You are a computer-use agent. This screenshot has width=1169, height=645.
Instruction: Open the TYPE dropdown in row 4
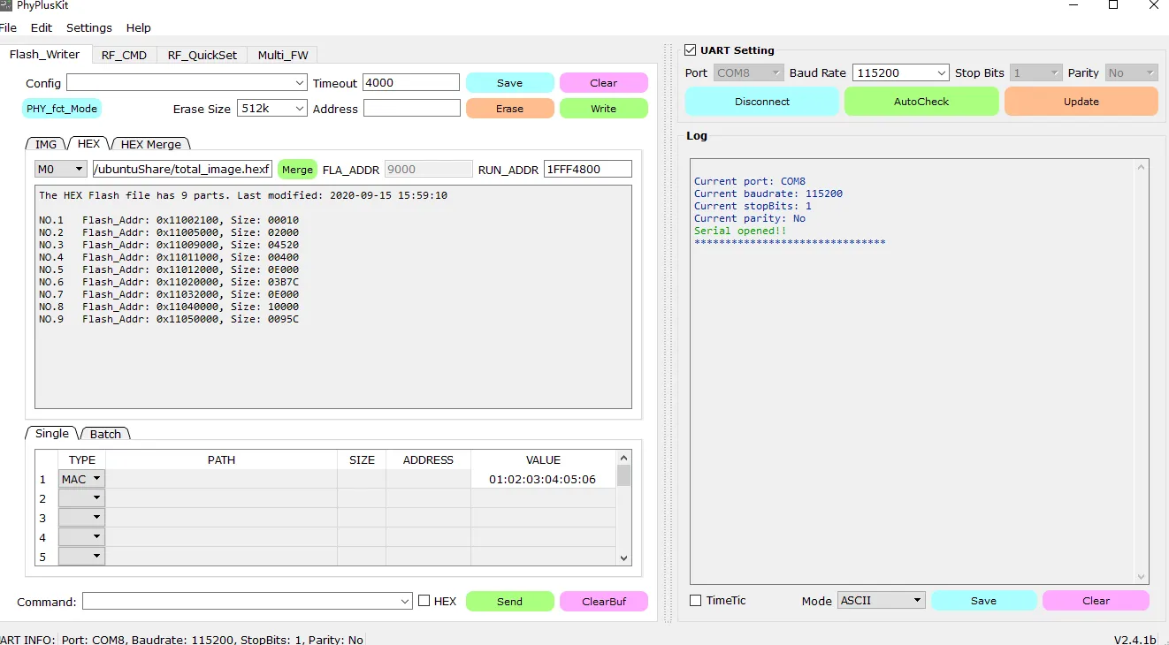[81, 537]
